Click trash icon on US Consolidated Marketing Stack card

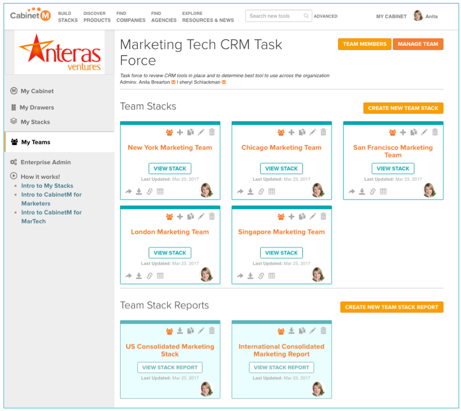click(211, 331)
